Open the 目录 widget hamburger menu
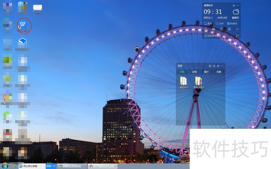271x169 pixels. [218, 66]
